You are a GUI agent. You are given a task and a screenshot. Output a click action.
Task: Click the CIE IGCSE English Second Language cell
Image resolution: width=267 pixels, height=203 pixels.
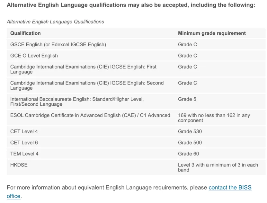(x=87, y=85)
